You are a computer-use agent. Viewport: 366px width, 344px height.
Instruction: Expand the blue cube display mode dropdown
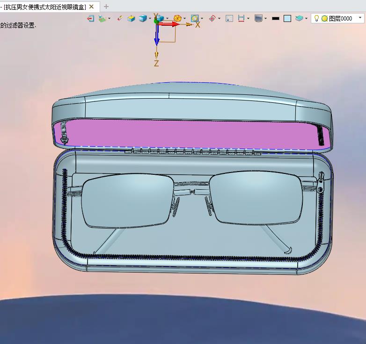pos(150,18)
